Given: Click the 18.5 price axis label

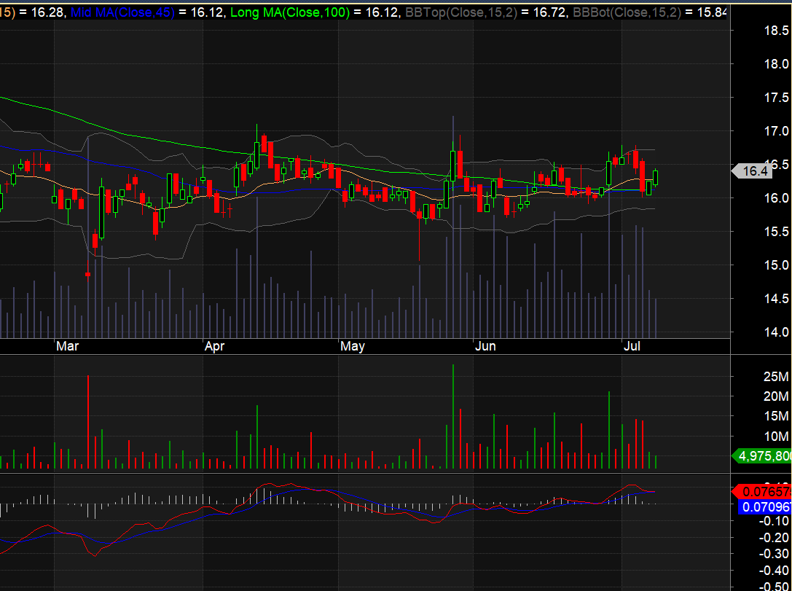Looking at the screenshot, I should (x=777, y=31).
